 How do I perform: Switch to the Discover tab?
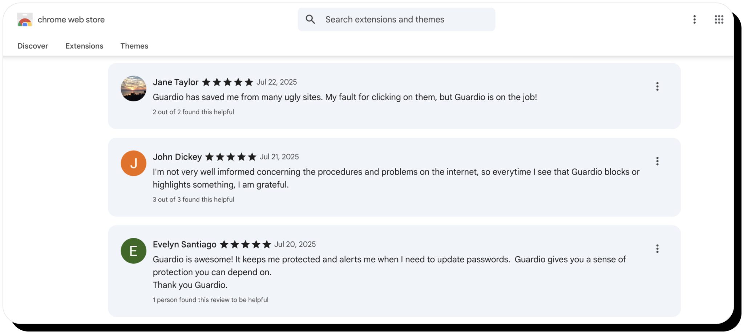[33, 46]
